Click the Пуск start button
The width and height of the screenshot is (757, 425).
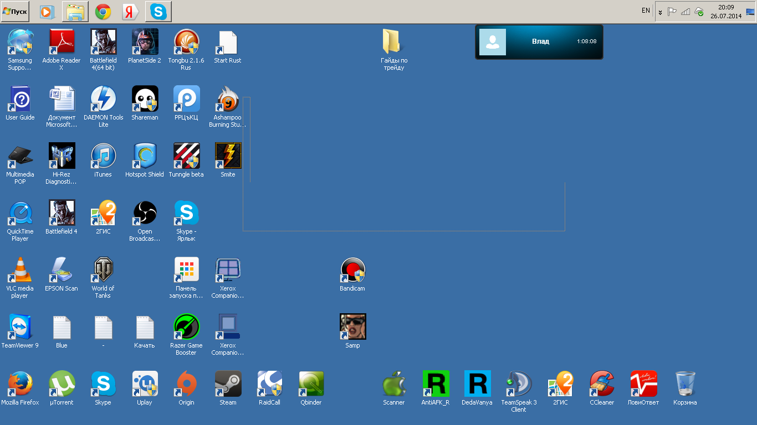tap(15, 11)
